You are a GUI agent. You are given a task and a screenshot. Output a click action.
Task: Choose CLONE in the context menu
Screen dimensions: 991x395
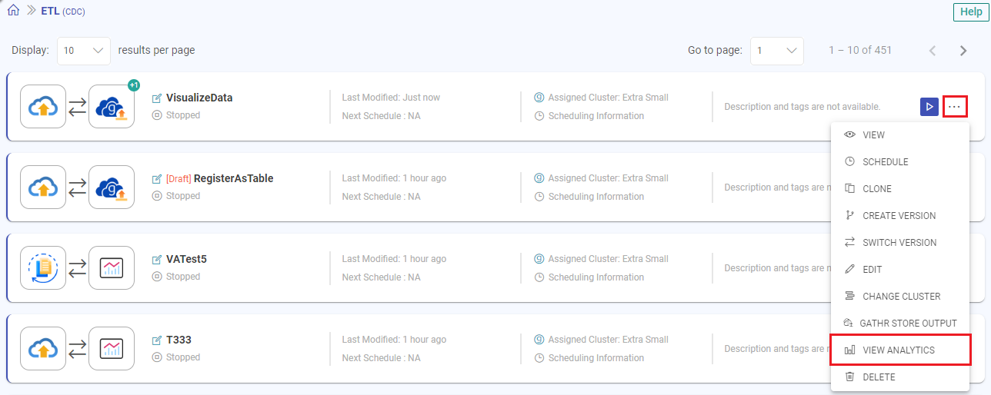coord(877,189)
